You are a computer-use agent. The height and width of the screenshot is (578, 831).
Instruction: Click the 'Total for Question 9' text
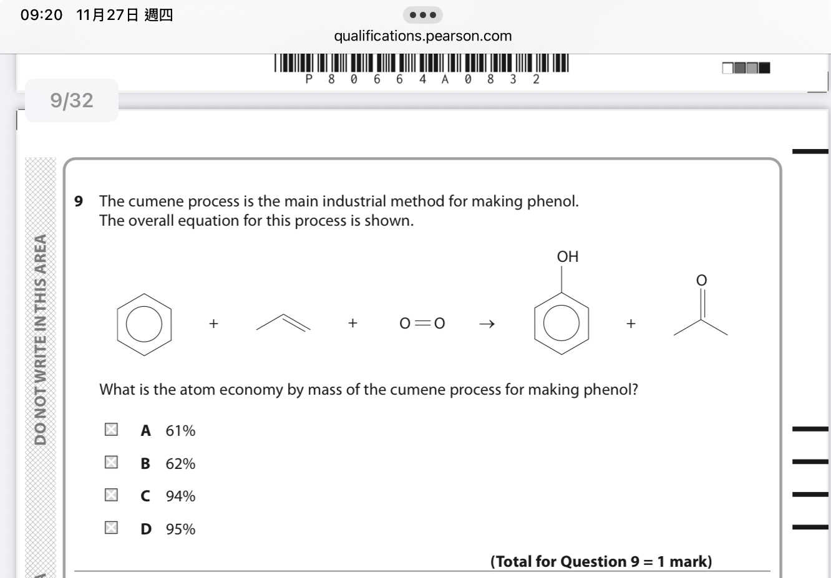coord(601,561)
